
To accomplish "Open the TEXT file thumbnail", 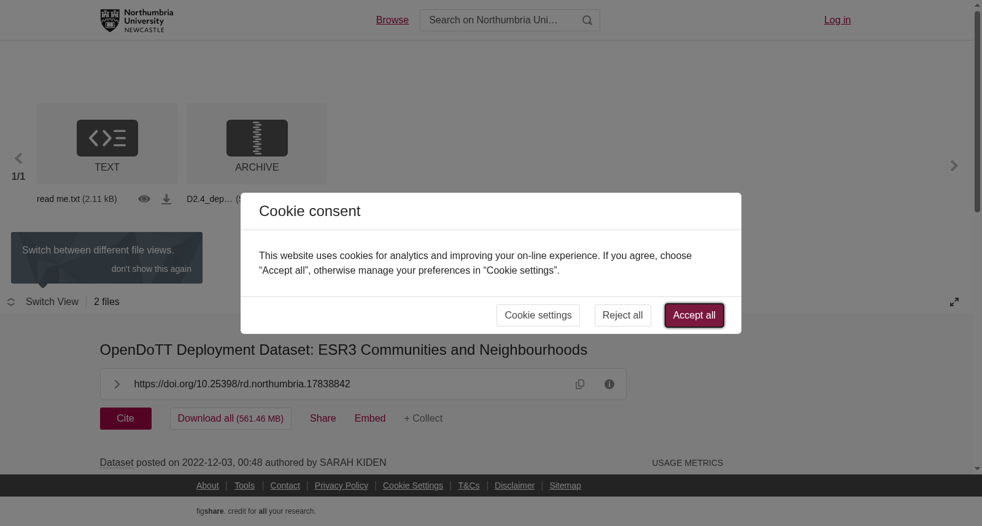I will (x=107, y=144).
